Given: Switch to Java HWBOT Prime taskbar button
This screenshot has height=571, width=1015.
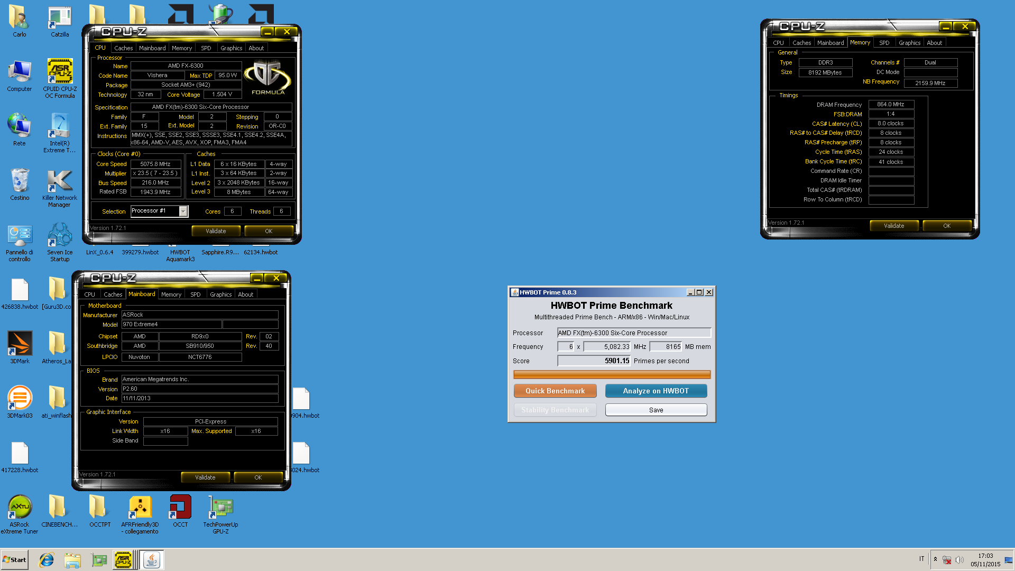Looking at the screenshot, I should tap(152, 560).
